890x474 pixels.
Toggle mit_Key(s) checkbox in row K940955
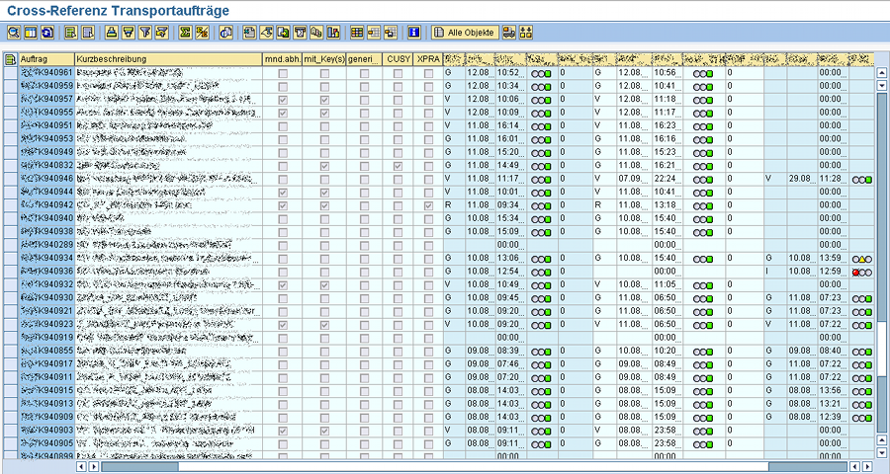pyautogui.click(x=324, y=113)
